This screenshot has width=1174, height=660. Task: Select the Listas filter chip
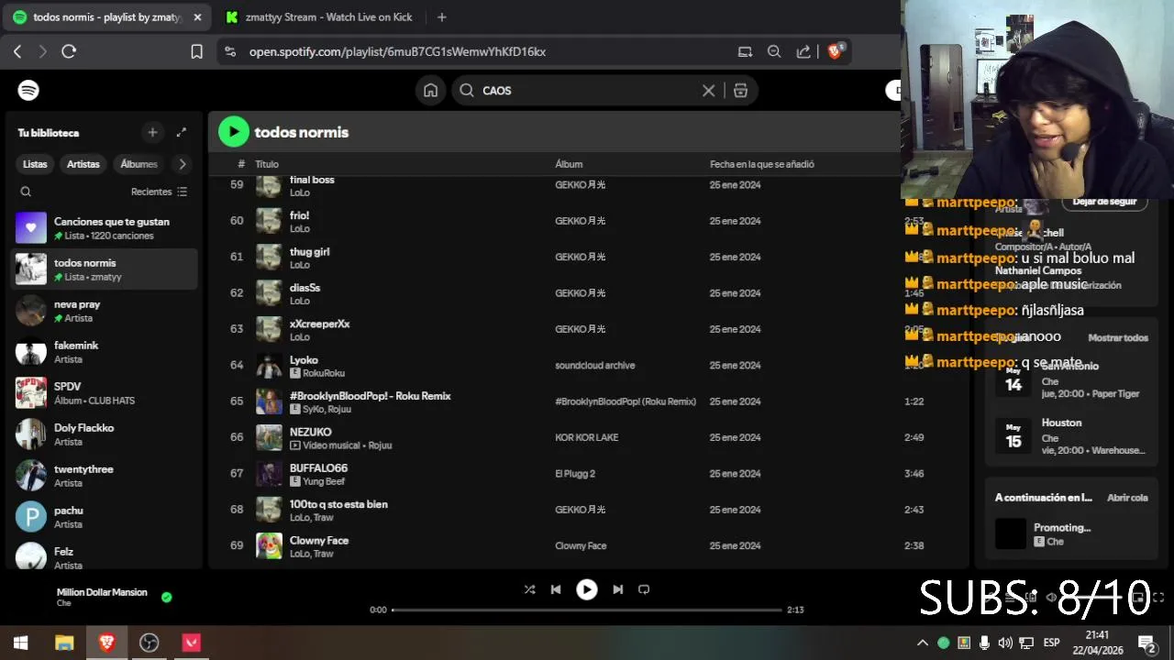coord(35,164)
